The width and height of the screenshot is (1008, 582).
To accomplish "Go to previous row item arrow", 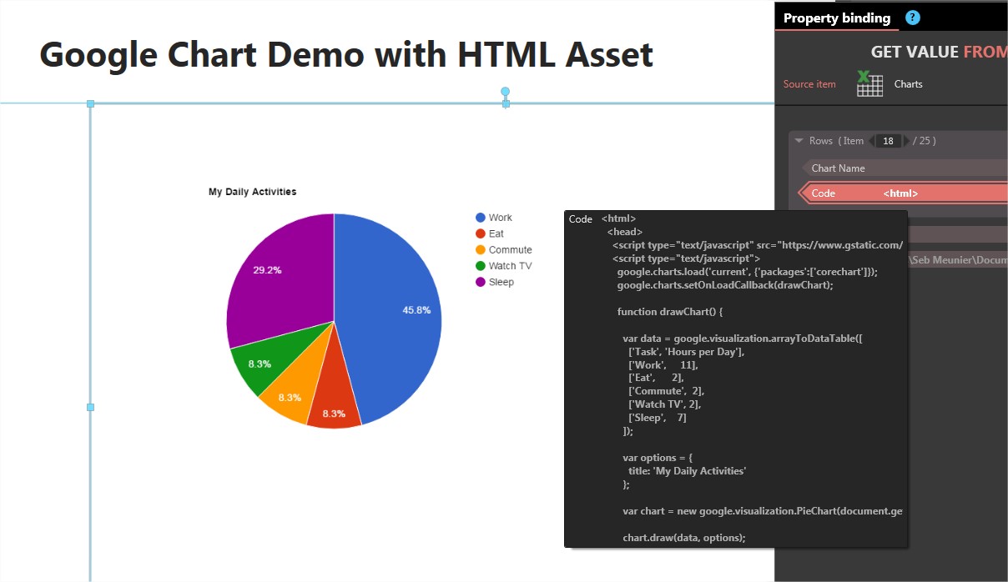I will tap(873, 141).
